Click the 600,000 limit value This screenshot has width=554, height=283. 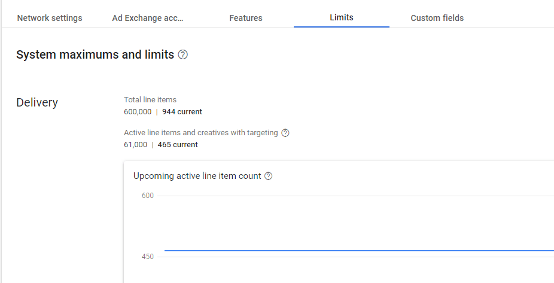138,112
